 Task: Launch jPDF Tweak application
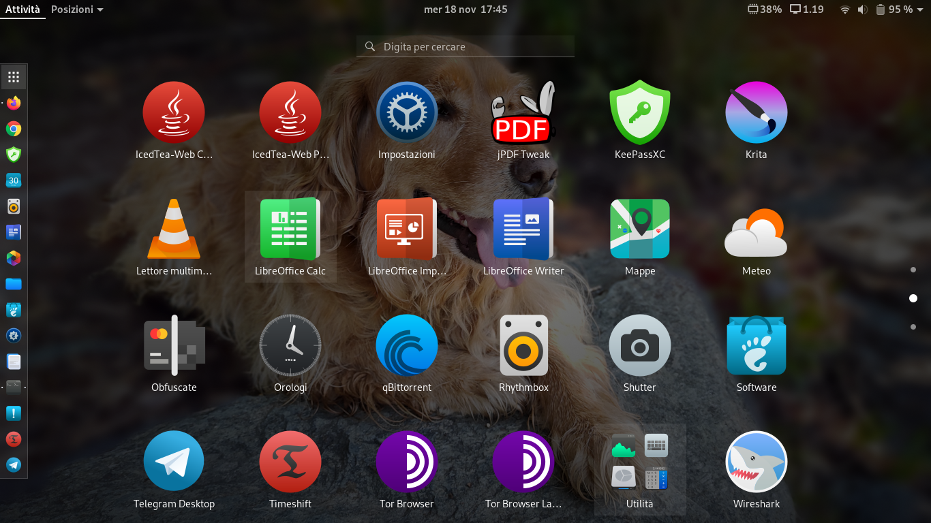(523, 112)
